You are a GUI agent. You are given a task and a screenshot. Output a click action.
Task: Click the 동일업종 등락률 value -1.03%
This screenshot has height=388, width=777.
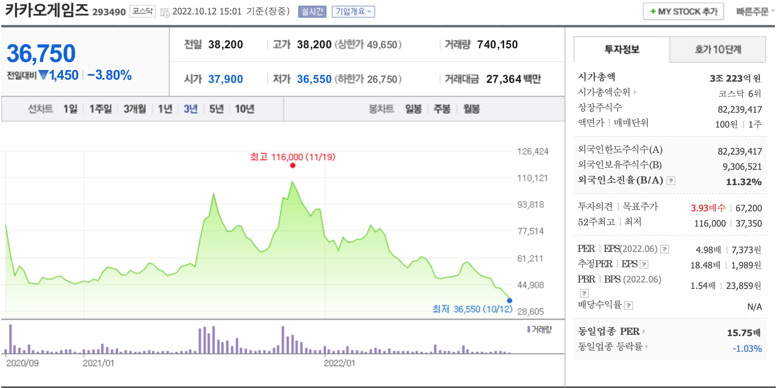coord(747,349)
